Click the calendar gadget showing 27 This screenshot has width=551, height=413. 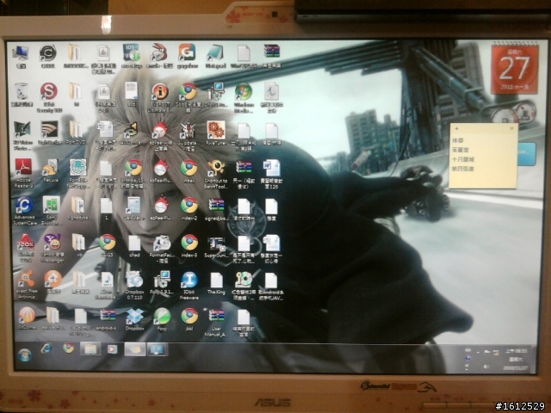tap(515, 69)
